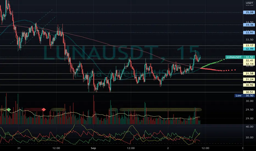Click the 20.00 oscillator scale value

[x=249, y=138]
